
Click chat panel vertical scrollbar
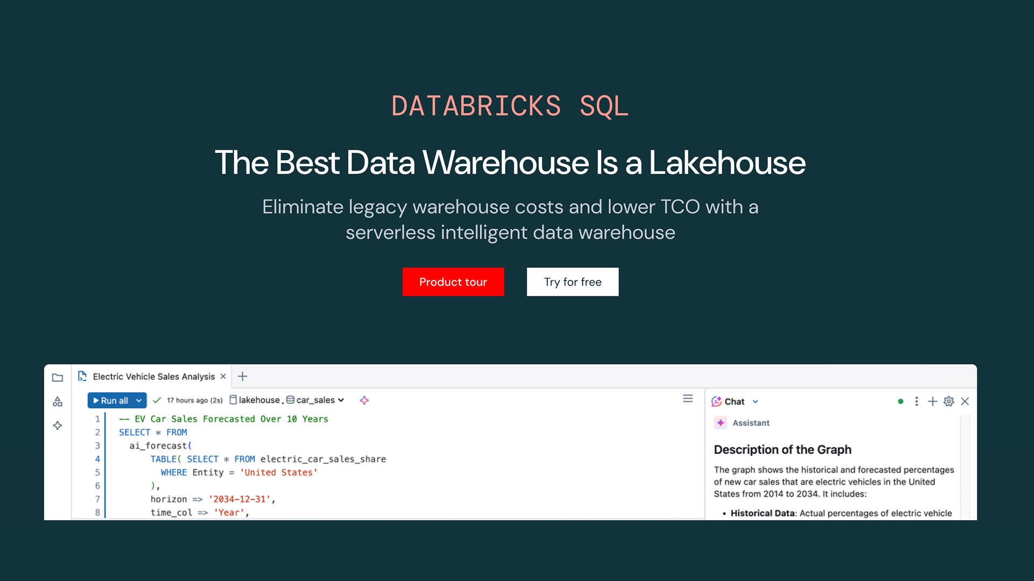pyautogui.click(x=966, y=468)
